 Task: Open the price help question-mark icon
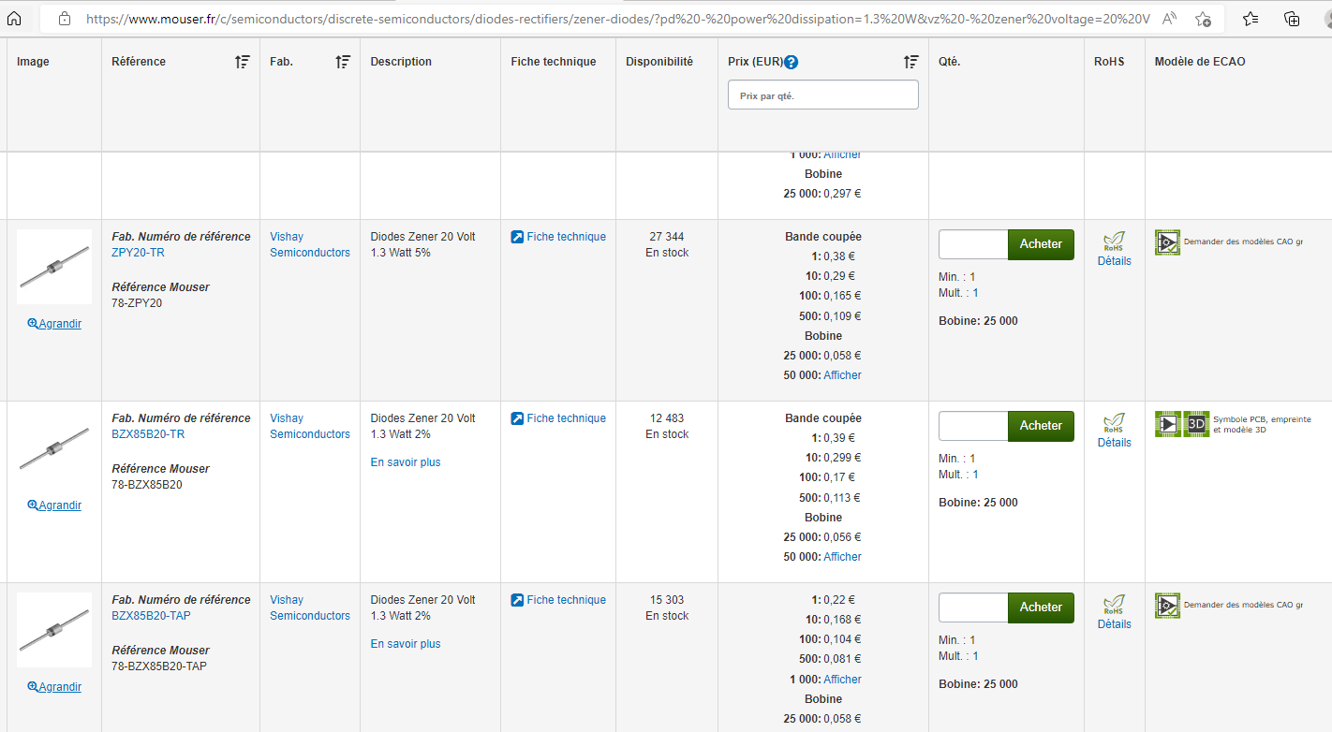[x=792, y=63]
